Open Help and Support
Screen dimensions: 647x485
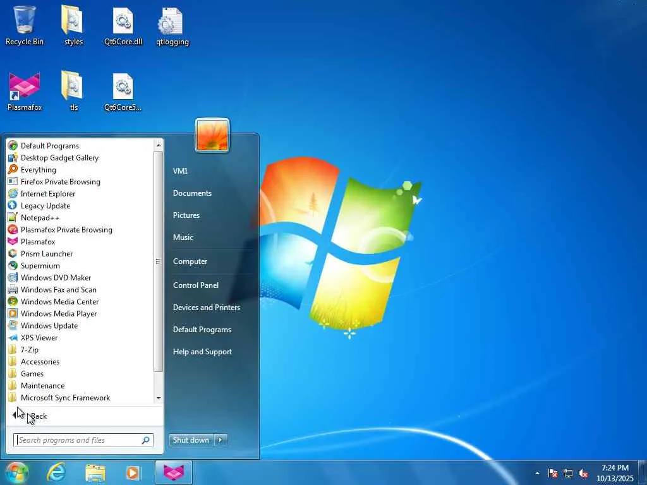point(203,352)
